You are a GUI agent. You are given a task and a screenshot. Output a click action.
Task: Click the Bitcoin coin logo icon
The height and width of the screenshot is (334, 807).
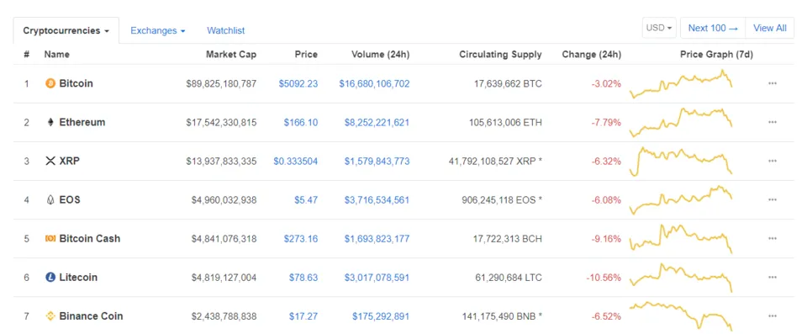[50, 83]
